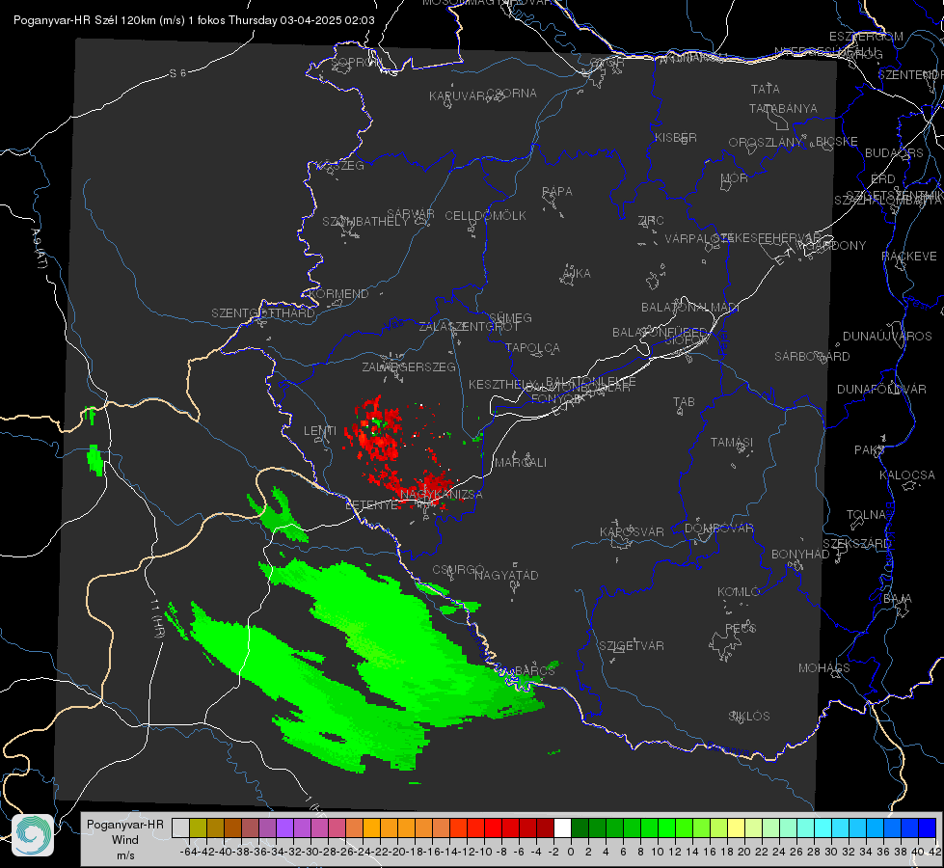The width and height of the screenshot is (944, 868).
Task: Click the DUNAUJVAROS label
Action: coord(887,337)
